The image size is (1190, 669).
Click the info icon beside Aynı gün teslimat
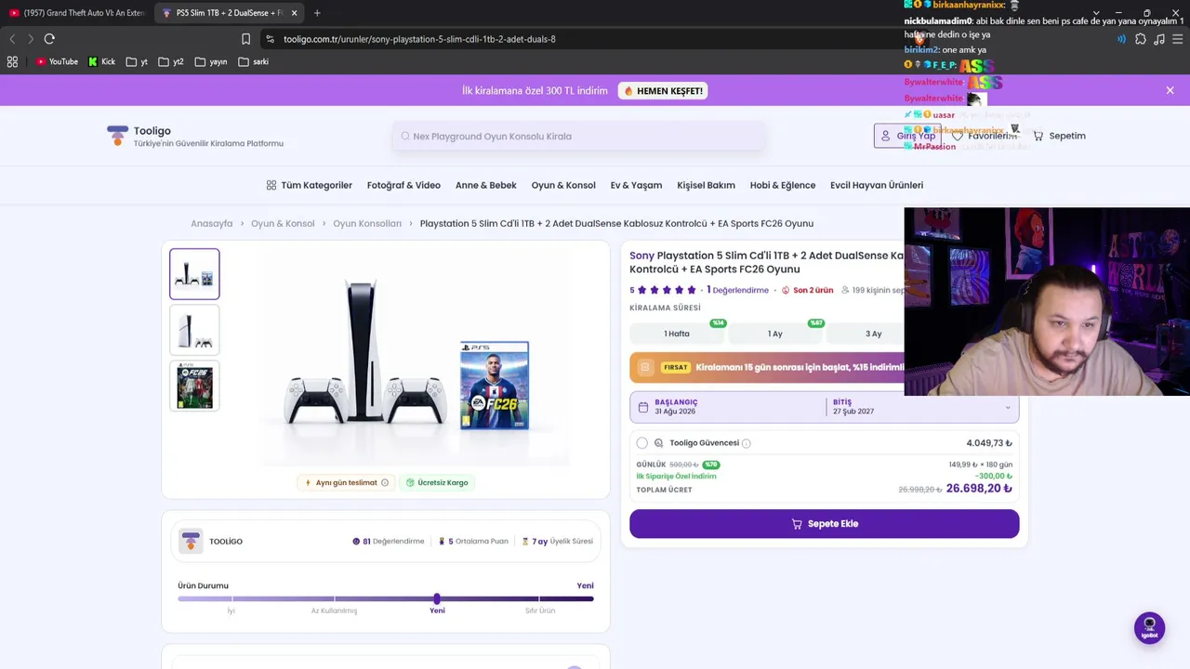[x=385, y=483]
